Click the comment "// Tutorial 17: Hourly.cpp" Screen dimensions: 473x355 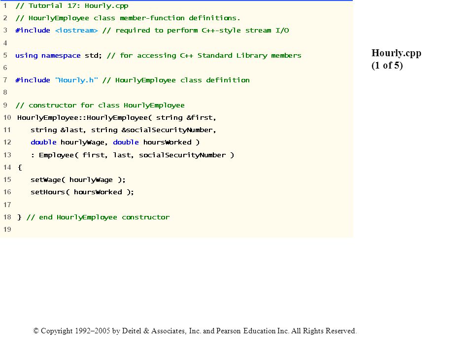pos(72,6)
